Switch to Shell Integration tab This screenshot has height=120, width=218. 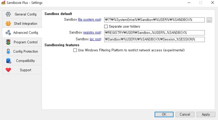click(22, 23)
